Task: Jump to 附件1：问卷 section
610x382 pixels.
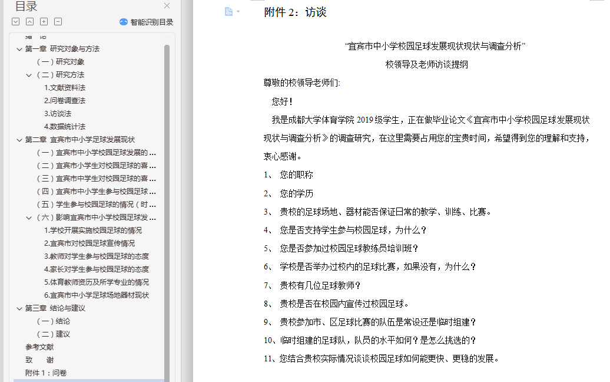Action: pos(46,373)
